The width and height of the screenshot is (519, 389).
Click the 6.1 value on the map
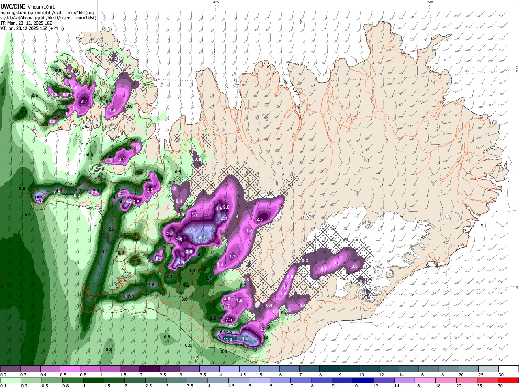coord(159,258)
